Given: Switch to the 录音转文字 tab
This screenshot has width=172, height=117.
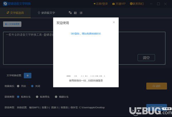Looking at the screenshot, I should pyautogui.click(x=46, y=13).
